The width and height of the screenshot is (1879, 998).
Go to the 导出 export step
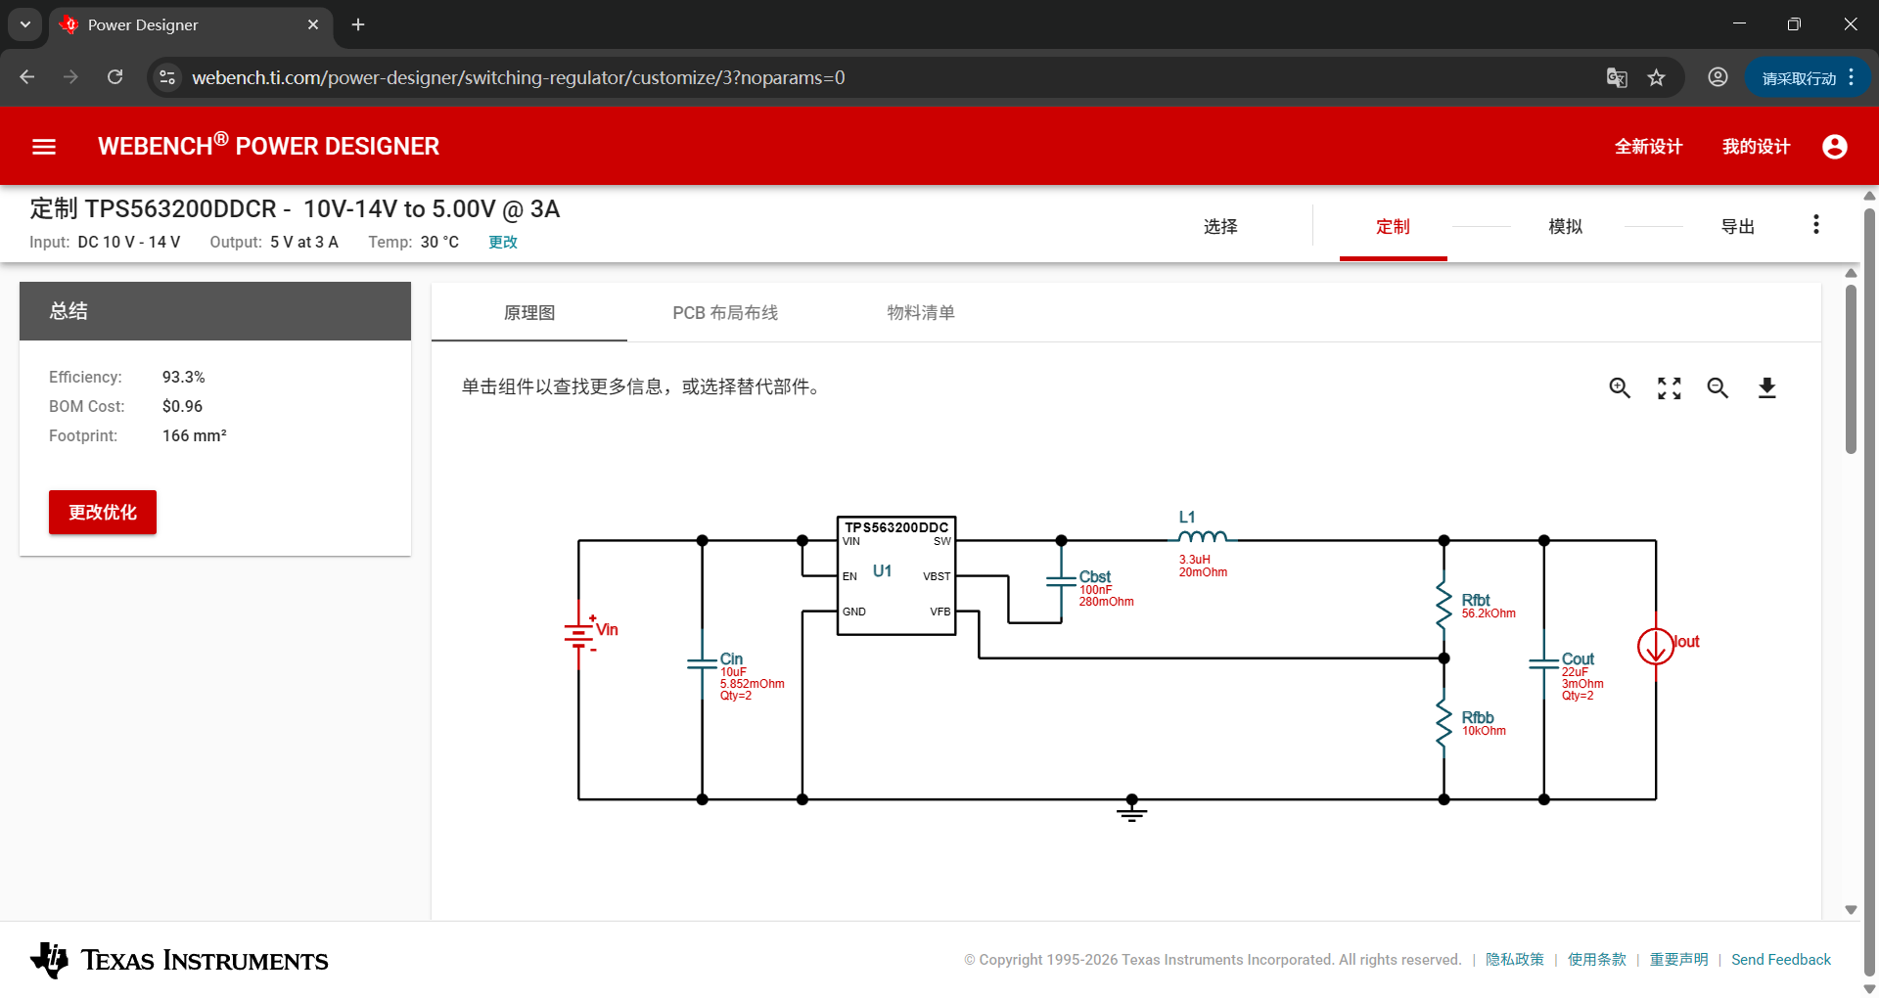coord(1737,227)
